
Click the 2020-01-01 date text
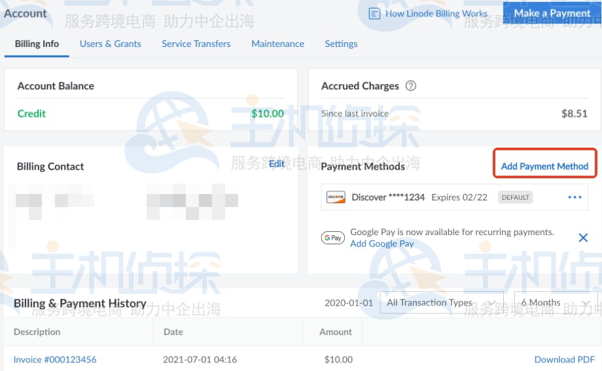[x=349, y=303]
